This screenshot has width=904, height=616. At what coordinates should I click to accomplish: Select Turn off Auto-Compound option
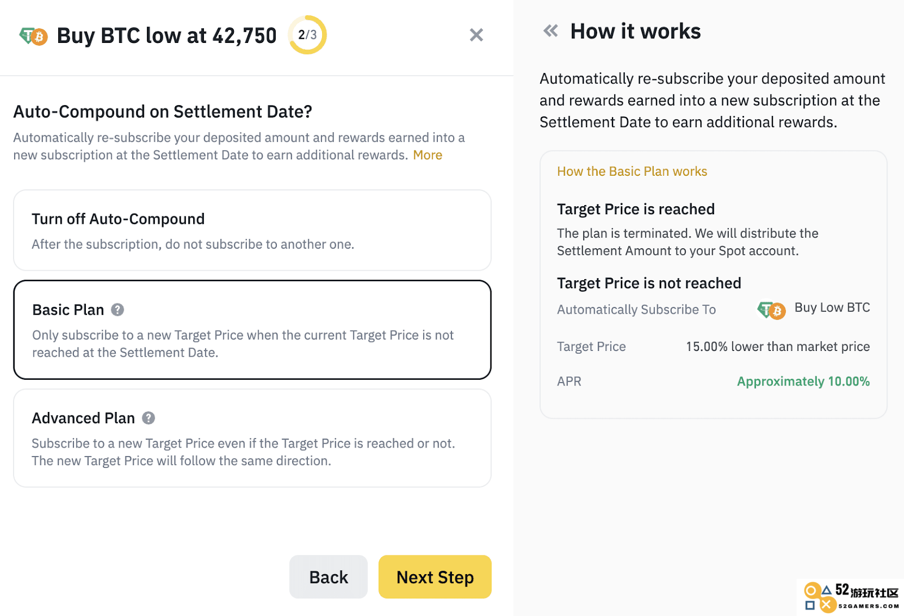[252, 230]
